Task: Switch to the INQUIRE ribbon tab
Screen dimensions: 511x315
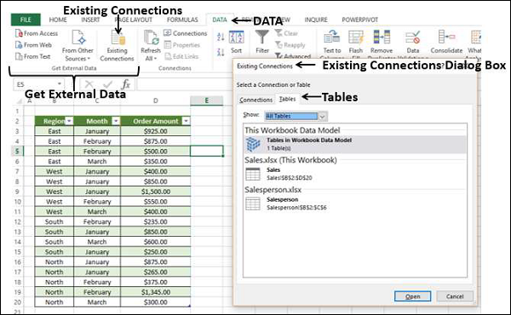Action: (x=316, y=20)
